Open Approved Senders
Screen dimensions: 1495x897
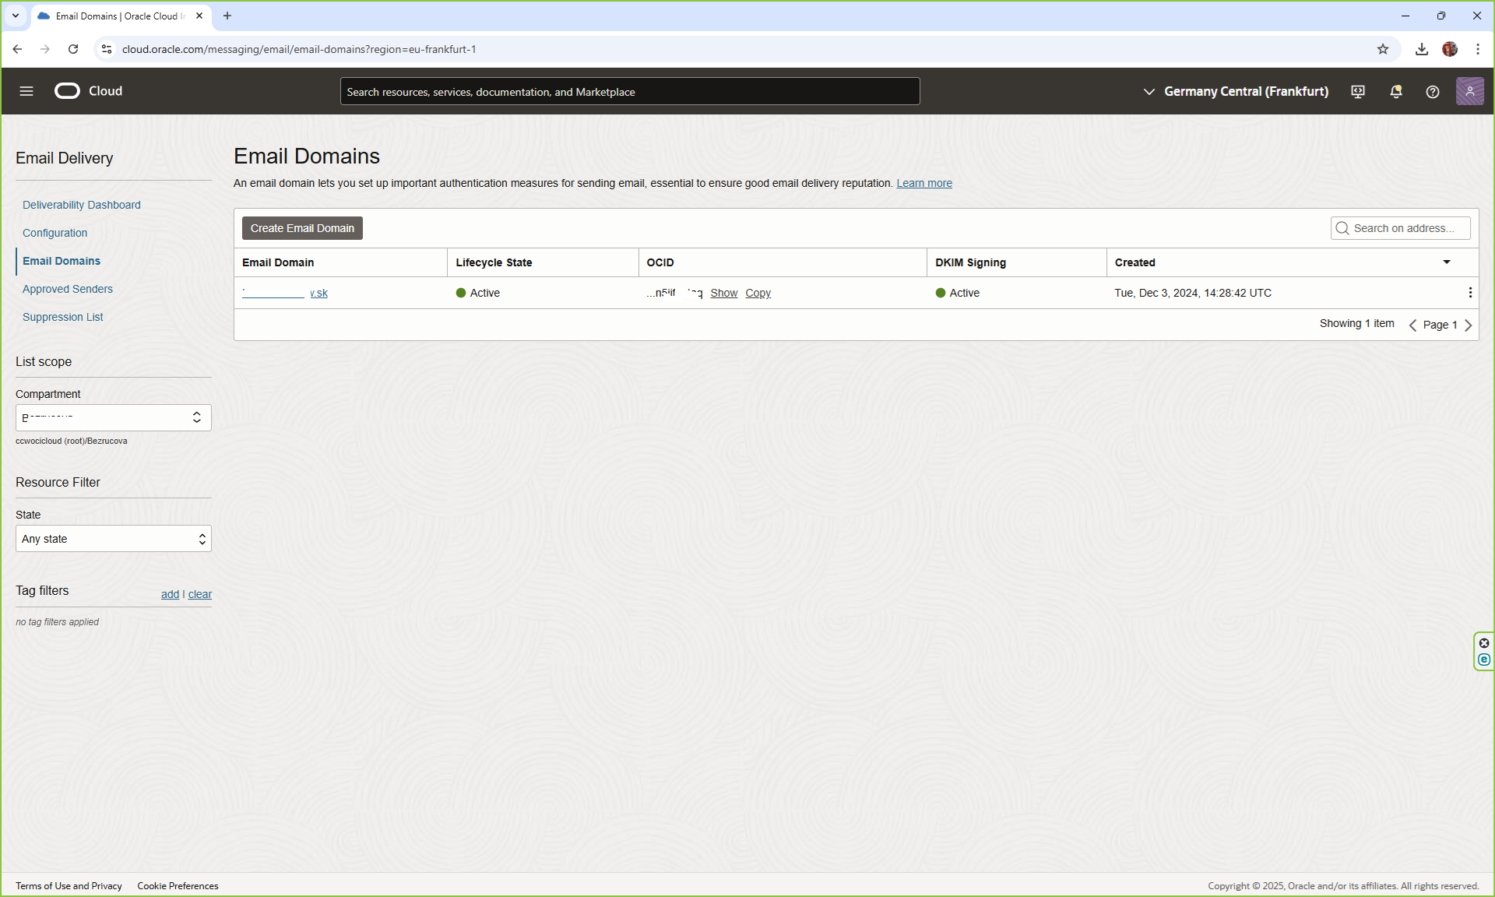68,289
